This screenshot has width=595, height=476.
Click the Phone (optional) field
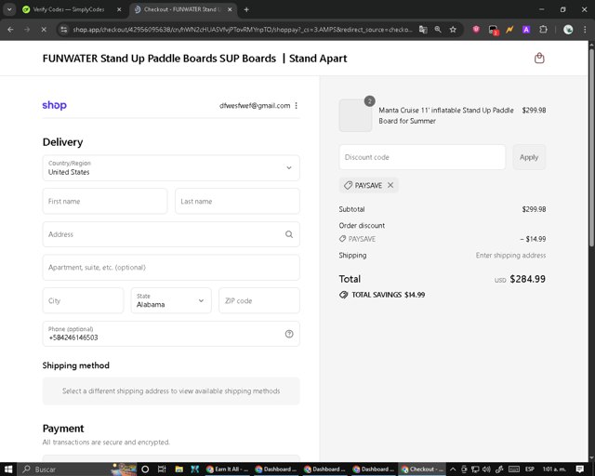(x=171, y=334)
